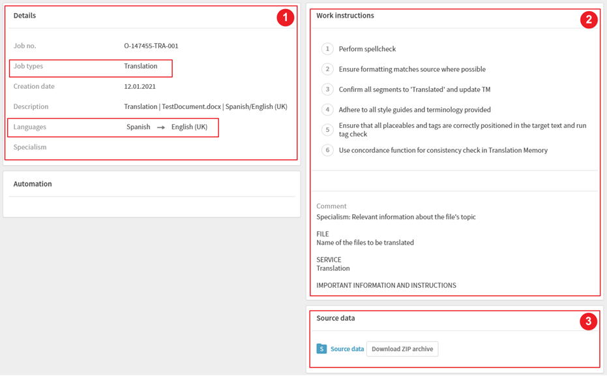Viewport: 607px width, 376px height.
Task: Select the job number O-147455-TRA-001
Action: (151, 46)
